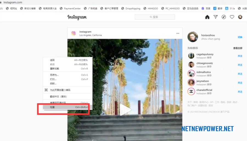Open the 百度 bookmark with paw icon
The height and width of the screenshot is (141, 247).
pyautogui.click(x=206, y=8)
